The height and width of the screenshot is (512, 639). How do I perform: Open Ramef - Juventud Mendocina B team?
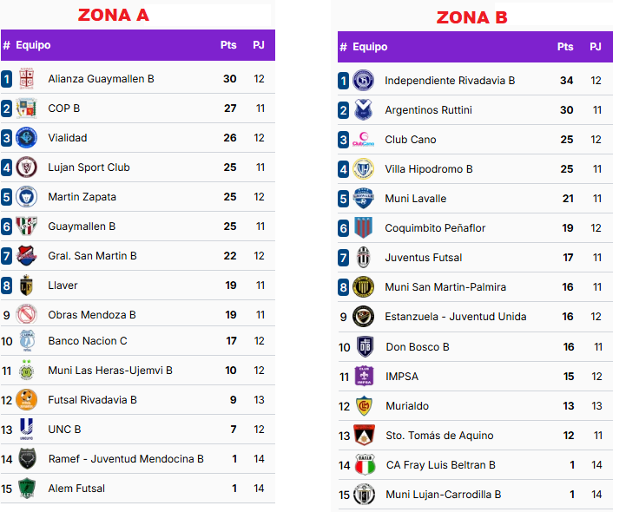[x=126, y=459]
